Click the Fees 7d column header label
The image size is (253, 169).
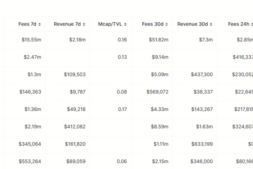click(28, 24)
